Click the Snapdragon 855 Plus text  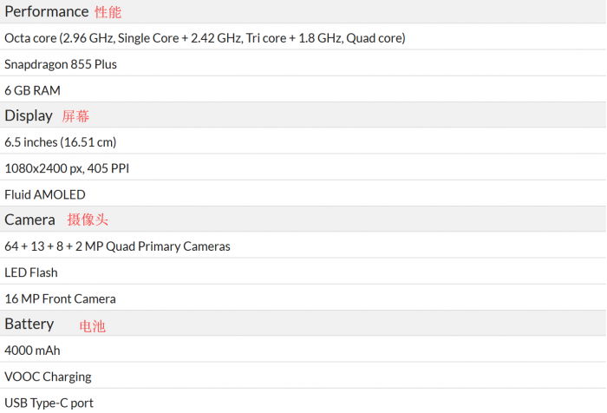tap(61, 64)
